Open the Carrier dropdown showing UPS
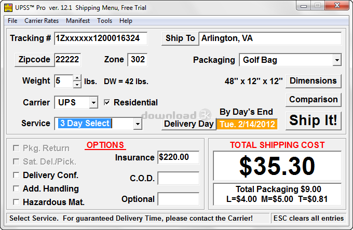The height and width of the screenshot is (230, 353). (x=93, y=103)
